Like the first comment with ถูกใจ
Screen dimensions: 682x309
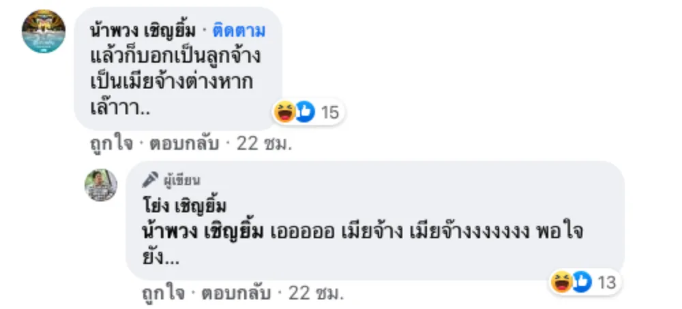[111, 144]
